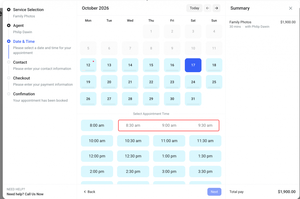The width and height of the screenshot is (300, 199).
Task: Pick the 12:30 pm time slot
Action: point(133,156)
